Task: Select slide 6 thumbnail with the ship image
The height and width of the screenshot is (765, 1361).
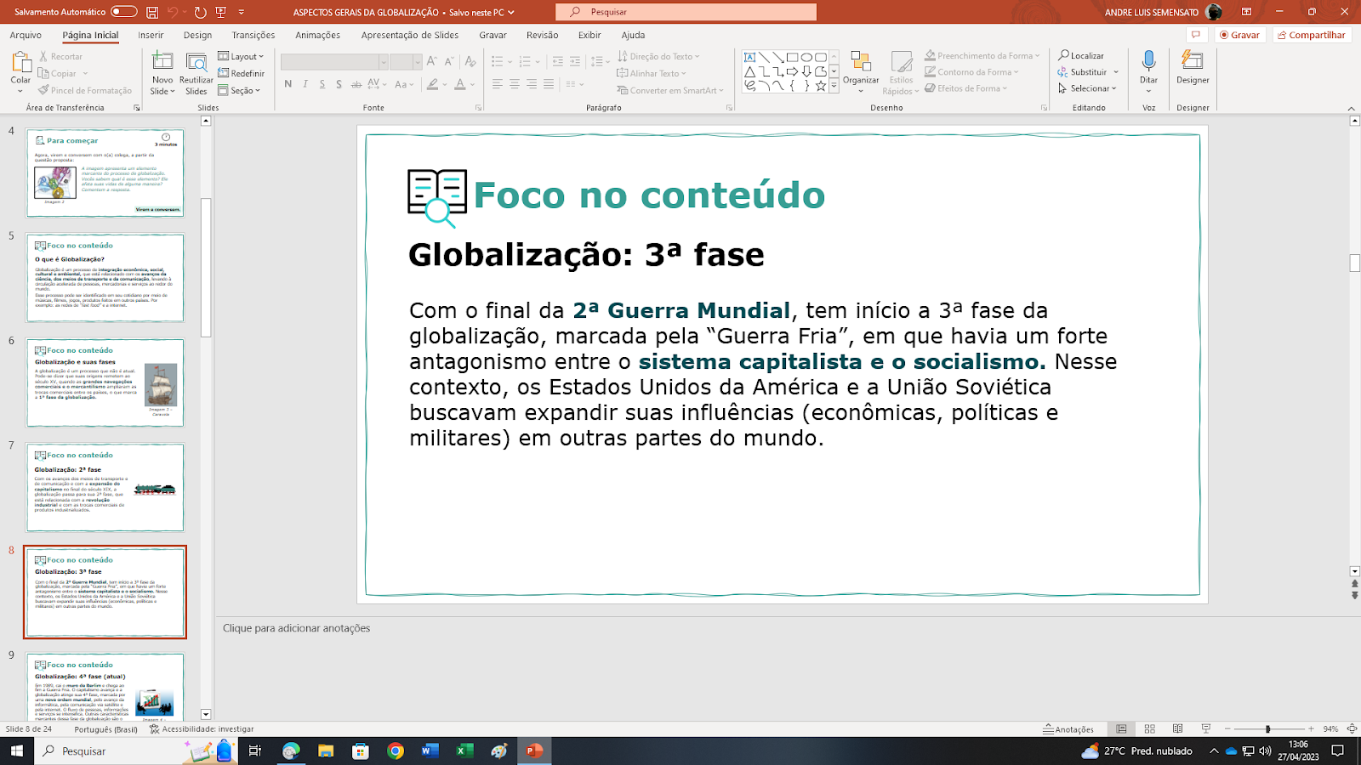Action: coord(105,382)
